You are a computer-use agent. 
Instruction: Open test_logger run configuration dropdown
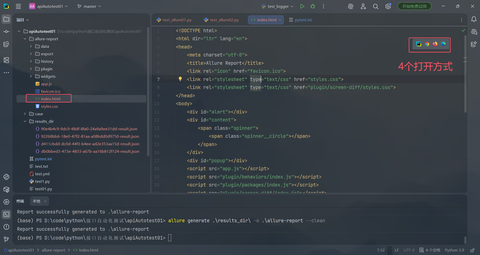(277, 6)
